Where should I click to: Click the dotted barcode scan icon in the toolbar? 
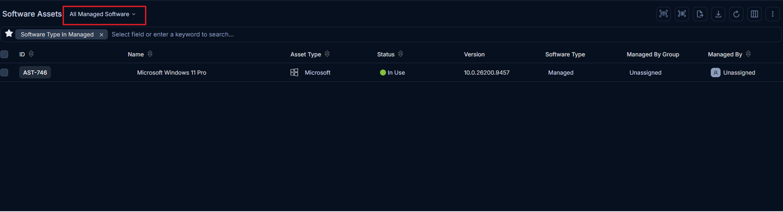pos(664,14)
